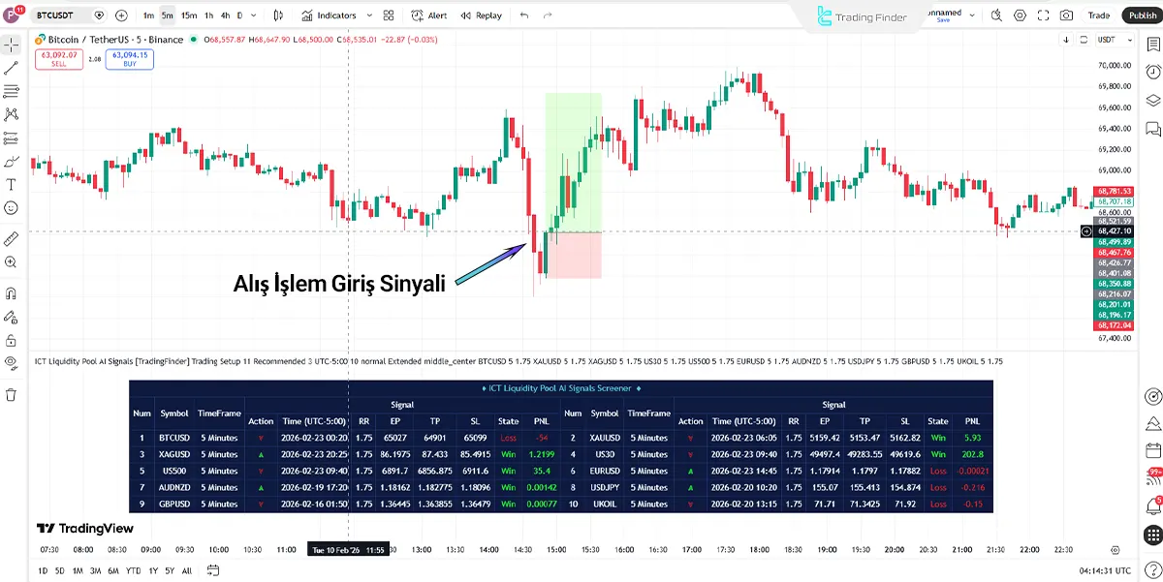Select the crosshair cursor tool

[x=12, y=45]
